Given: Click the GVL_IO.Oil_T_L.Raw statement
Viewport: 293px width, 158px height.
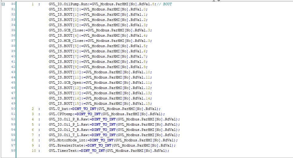Looking at the screenshot, I should tap(114, 135).
